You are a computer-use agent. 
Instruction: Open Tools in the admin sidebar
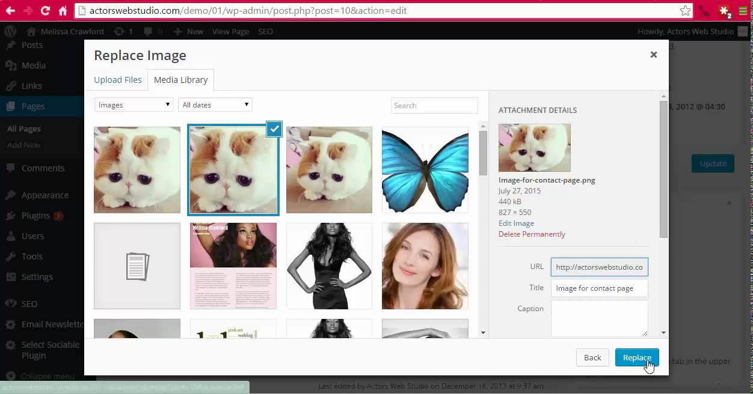click(x=32, y=256)
